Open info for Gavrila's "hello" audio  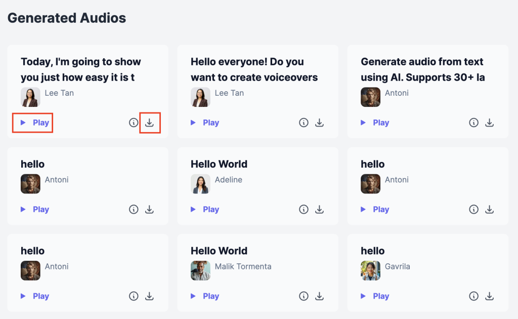click(x=473, y=296)
